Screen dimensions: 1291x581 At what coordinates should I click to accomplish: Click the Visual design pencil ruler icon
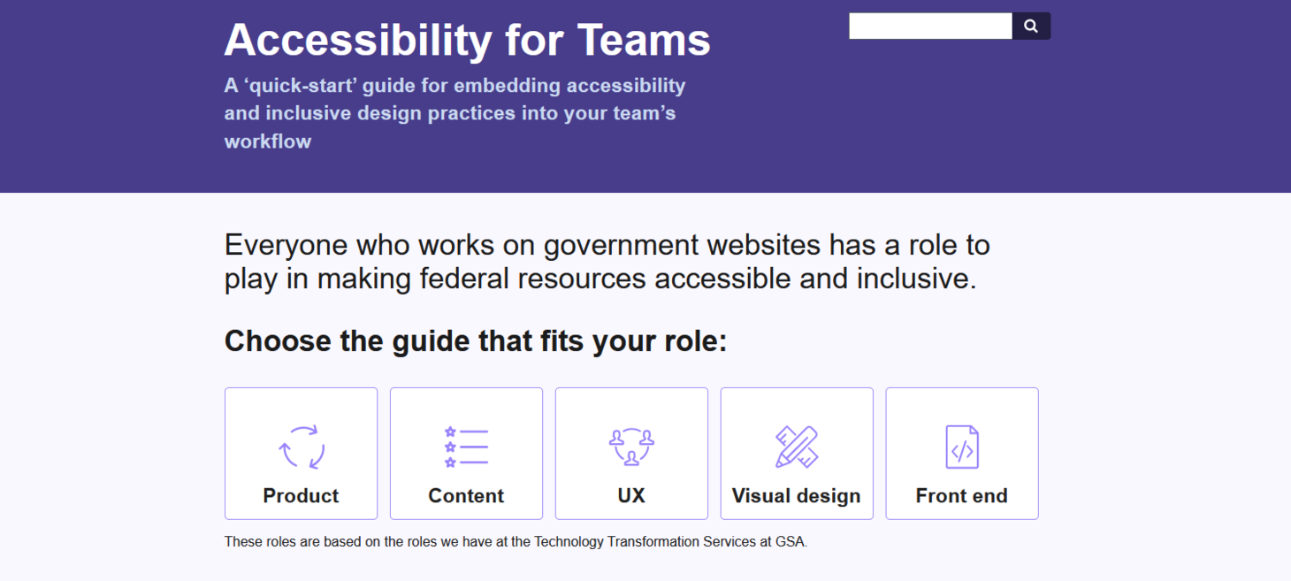pos(797,447)
